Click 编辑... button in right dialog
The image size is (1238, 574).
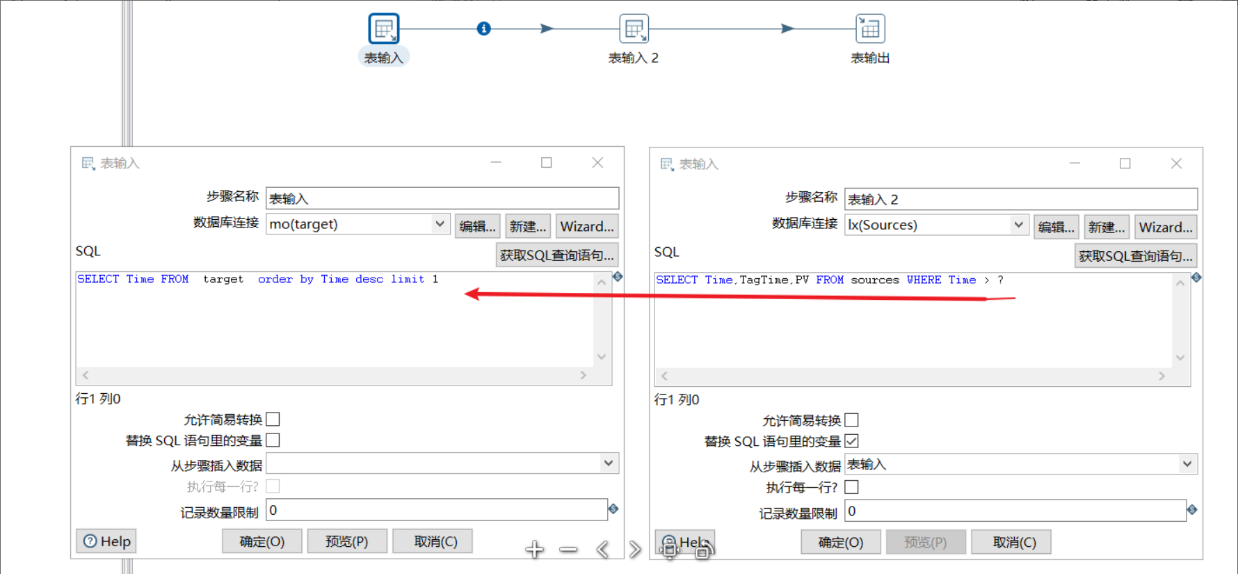[x=1056, y=227]
